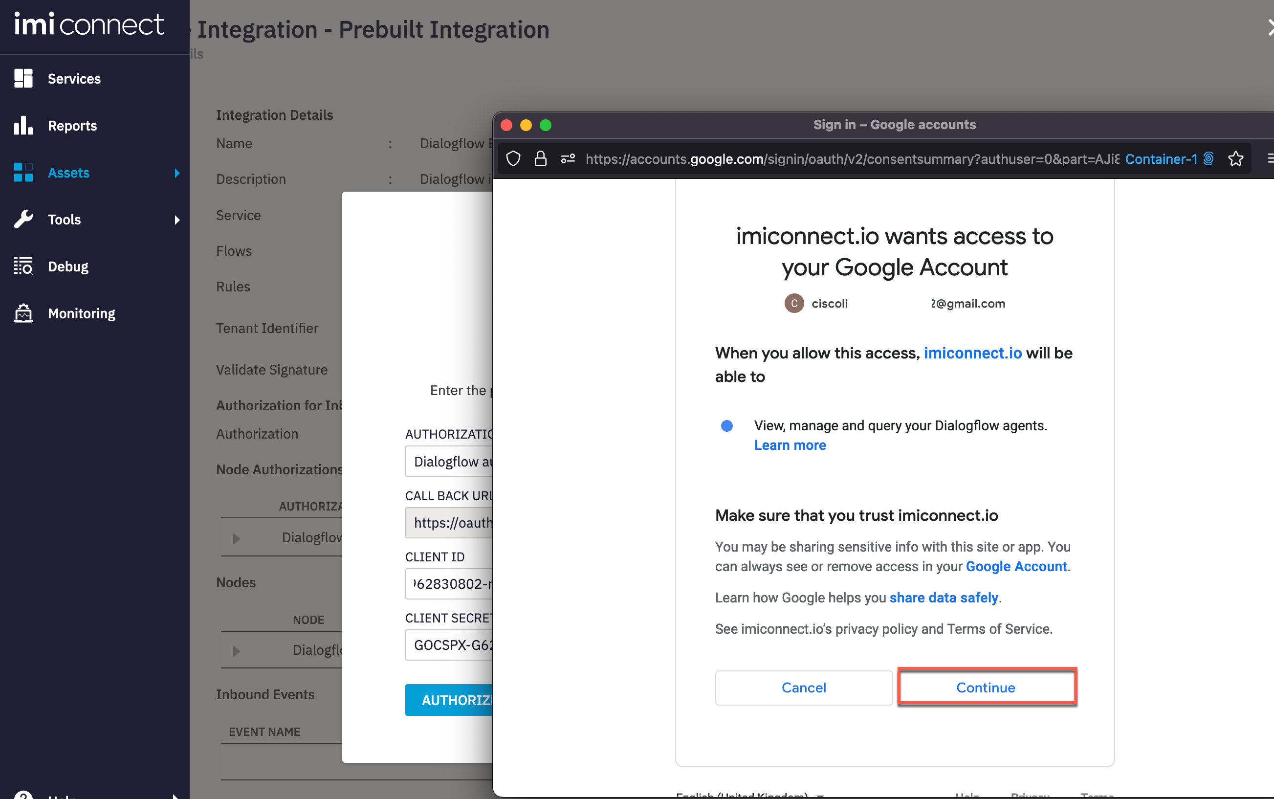The height and width of the screenshot is (799, 1274).
Task: Click Cancel in the Google consent dialog
Action: point(803,687)
